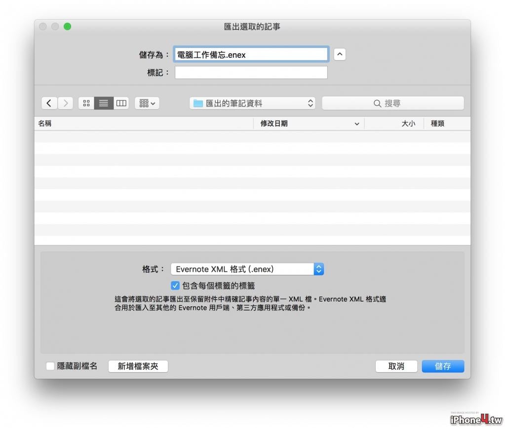Collapse the save dialog with the caret button
This screenshot has width=505, height=428.
(x=340, y=54)
